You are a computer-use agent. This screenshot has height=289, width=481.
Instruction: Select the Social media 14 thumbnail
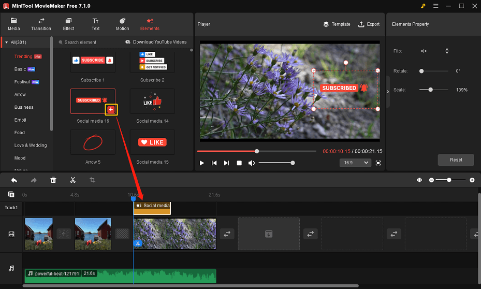[152, 101]
